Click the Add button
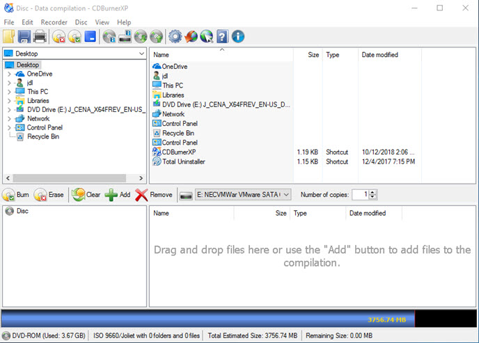The height and width of the screenshot is (343, 479). pyautogui.click(x=118, y=195)
